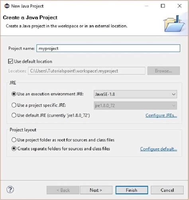Select Use a project specific JRE
The width and height of the screenshot is (189, 200).
point(14,105)
